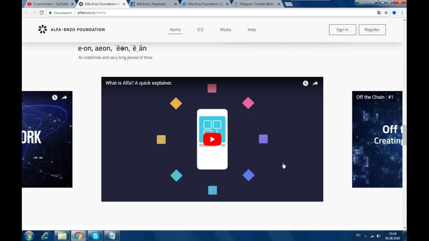Switch to the Alfa-Enzo Foundation Twitter tab
The width and height of the screenshot is (429, 241).
[x=204, y=4]
